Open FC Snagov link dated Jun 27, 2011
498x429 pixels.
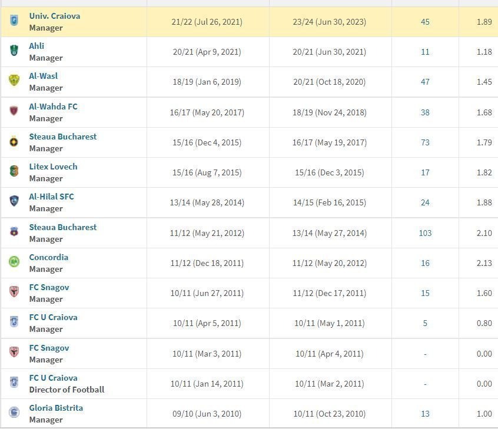pyautogui.click(x=49, y=287)
